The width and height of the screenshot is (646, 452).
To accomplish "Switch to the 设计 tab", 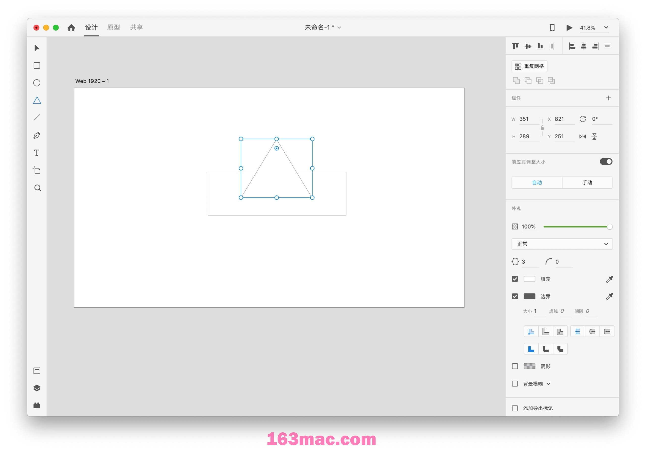I will tap(91, 27).
